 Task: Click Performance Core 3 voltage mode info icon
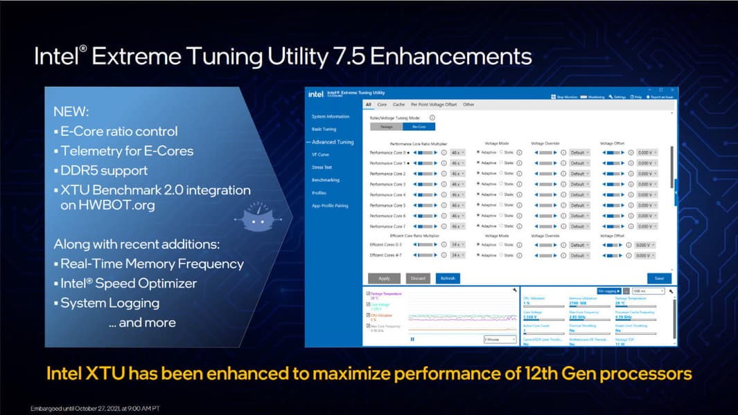click(x=519, y=184)
